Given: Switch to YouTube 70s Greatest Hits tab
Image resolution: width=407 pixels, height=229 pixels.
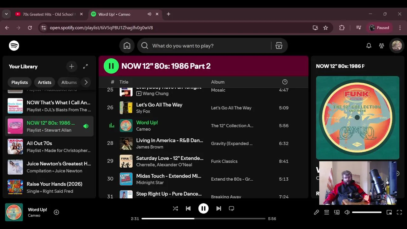Looking at the screenshot, I should tap(49, 14).
